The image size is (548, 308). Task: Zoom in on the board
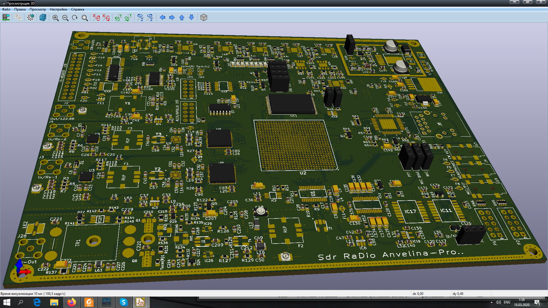tap(55, 18)
